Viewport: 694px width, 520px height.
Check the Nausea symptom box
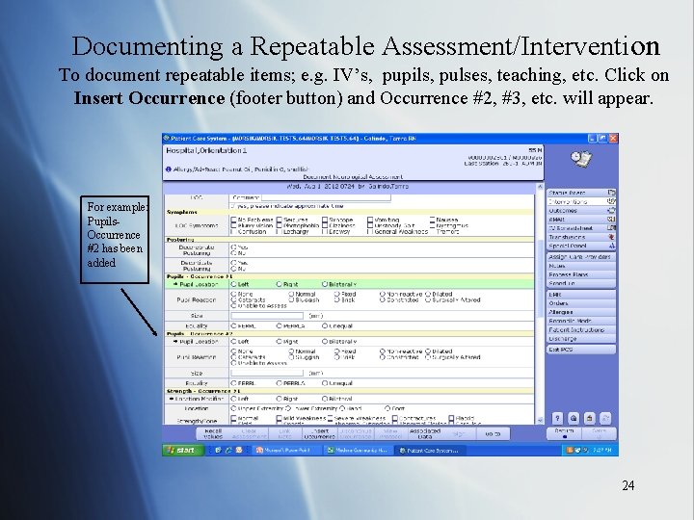point(433,220)
